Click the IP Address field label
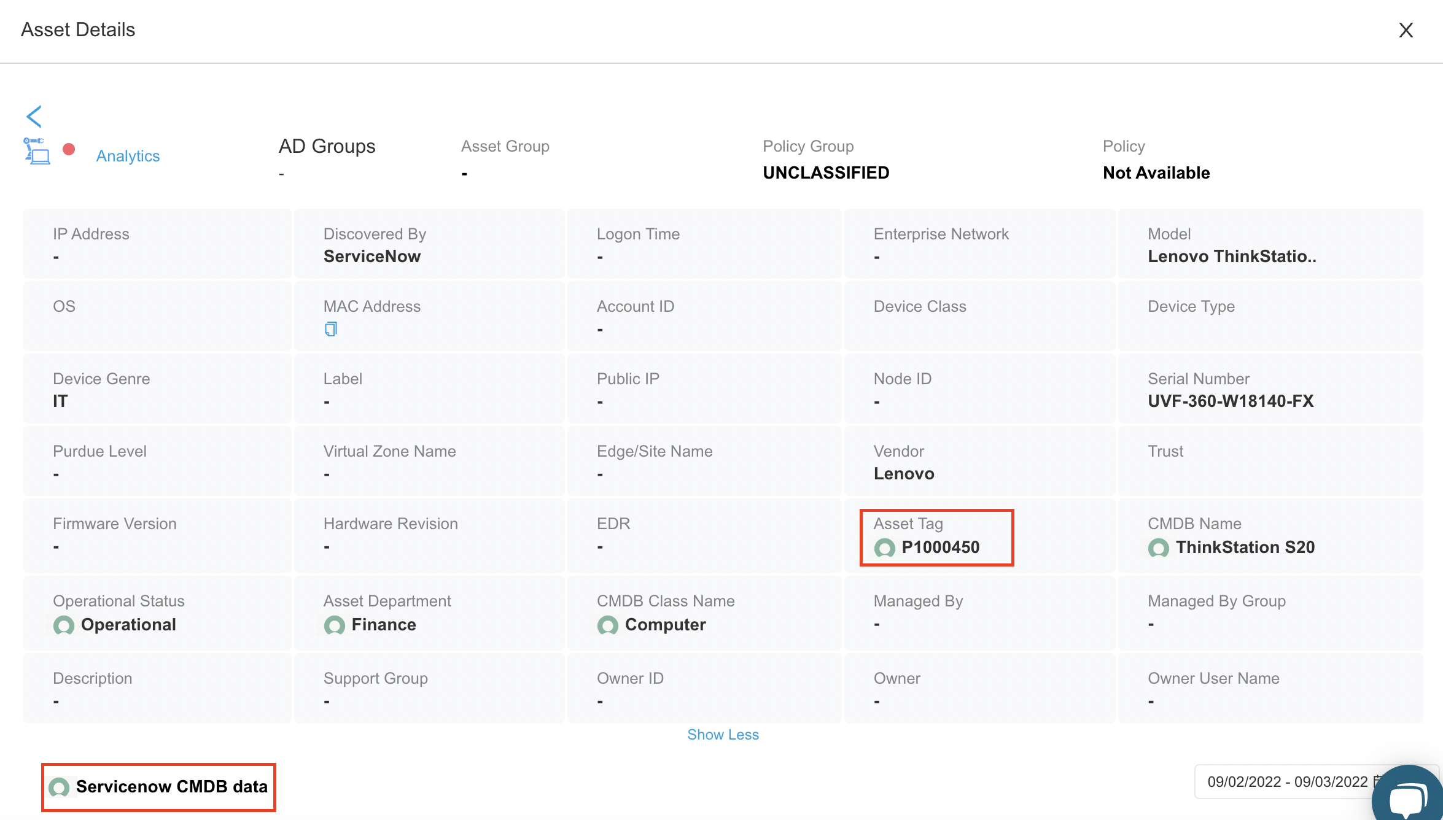Image resolution: width=1443 pixels, height=820 pixels. coord(91,234)
